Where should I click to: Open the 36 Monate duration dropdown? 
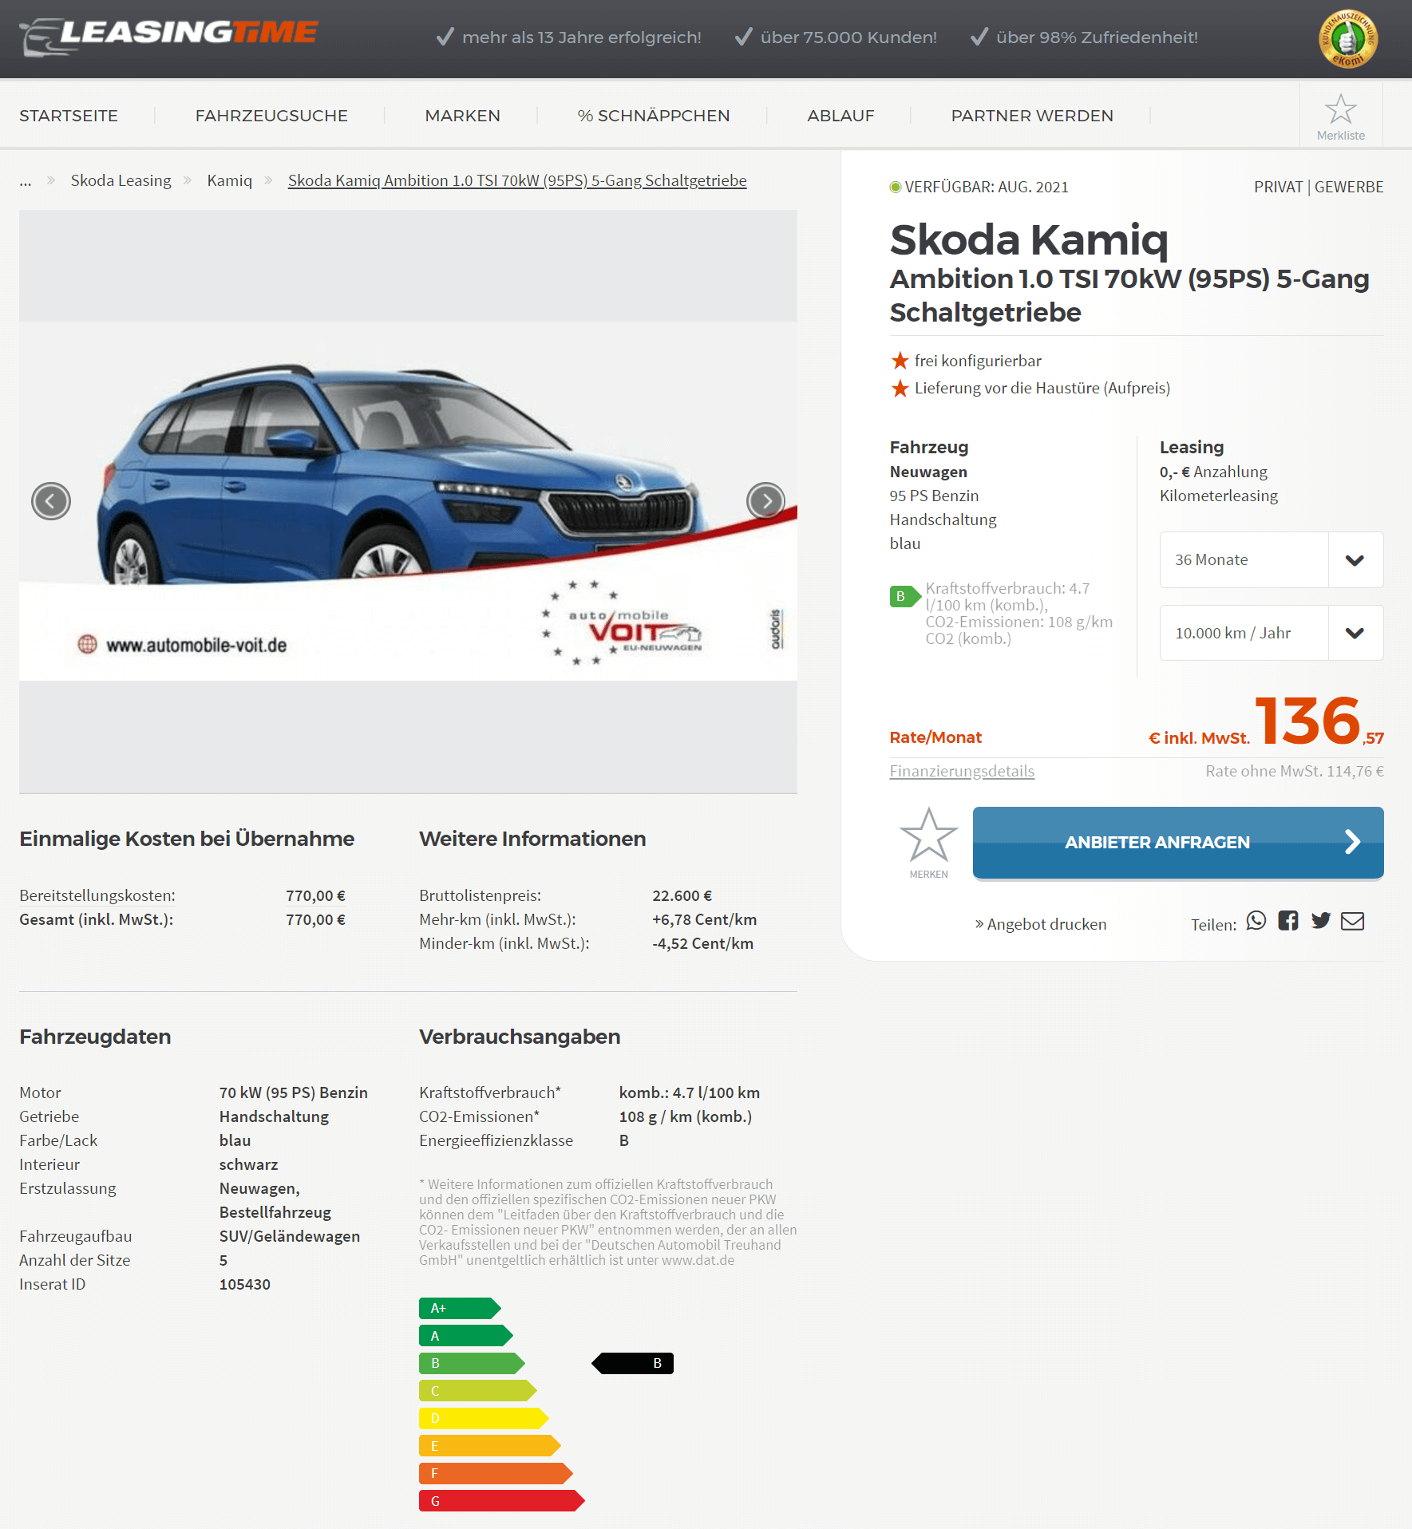(x=1272, y=560)
